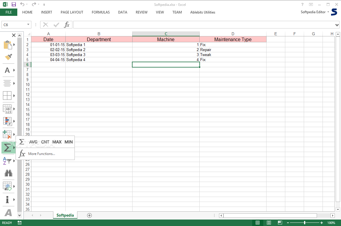Expand the Sort & Filter options arrow
The height and width of the screenshot is (226, 341).
(14, 161)
